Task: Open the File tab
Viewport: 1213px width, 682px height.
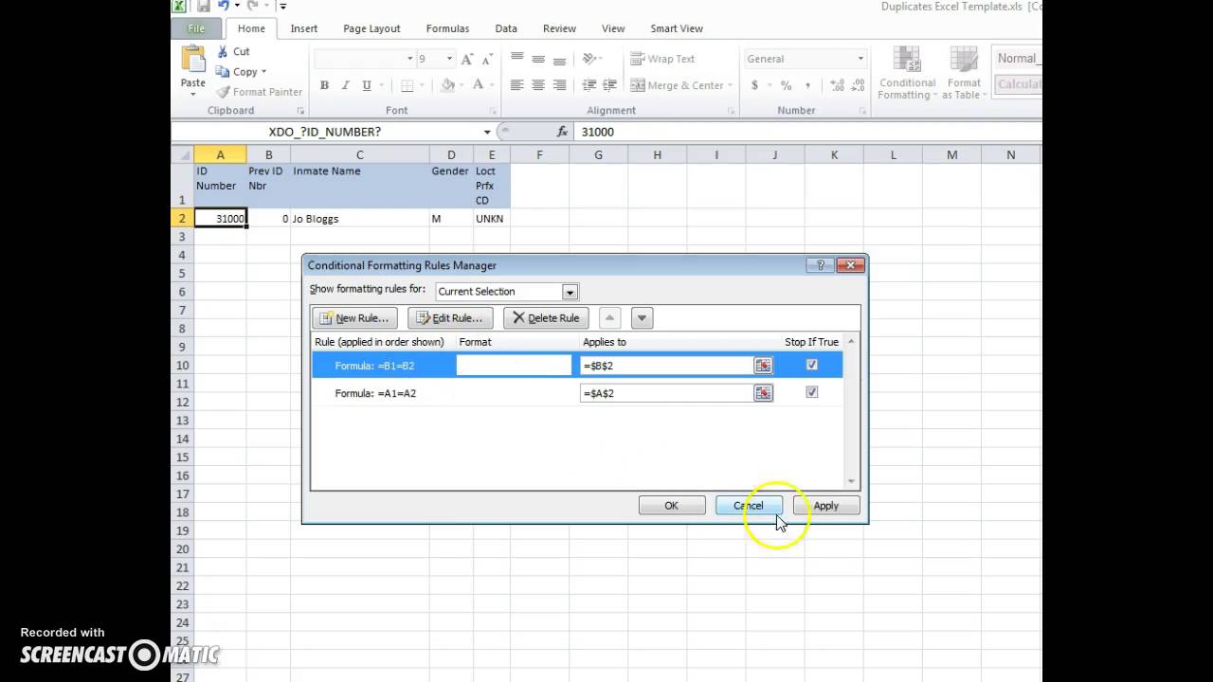Action: [196, 28]
